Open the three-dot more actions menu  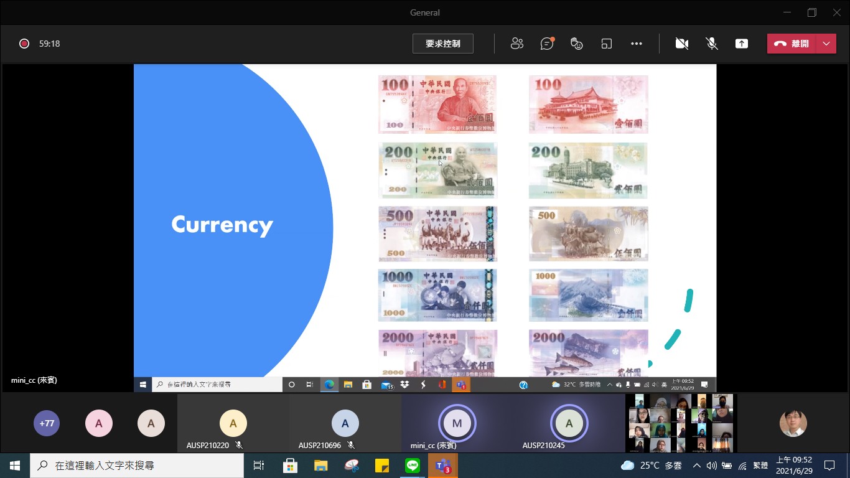[636, 44]
